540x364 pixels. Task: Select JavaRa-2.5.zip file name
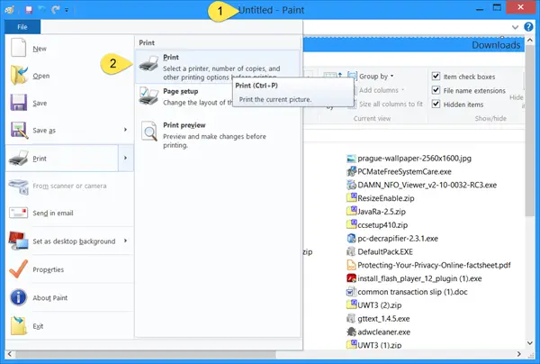(x=382, y=212)
